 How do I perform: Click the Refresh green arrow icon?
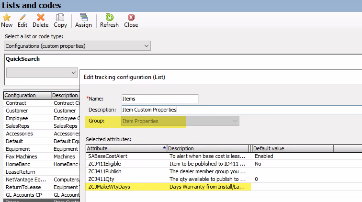[x=109, y=17]
